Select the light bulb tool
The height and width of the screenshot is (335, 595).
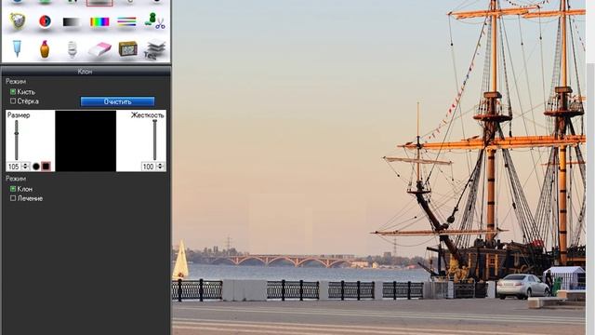point(73,49)
